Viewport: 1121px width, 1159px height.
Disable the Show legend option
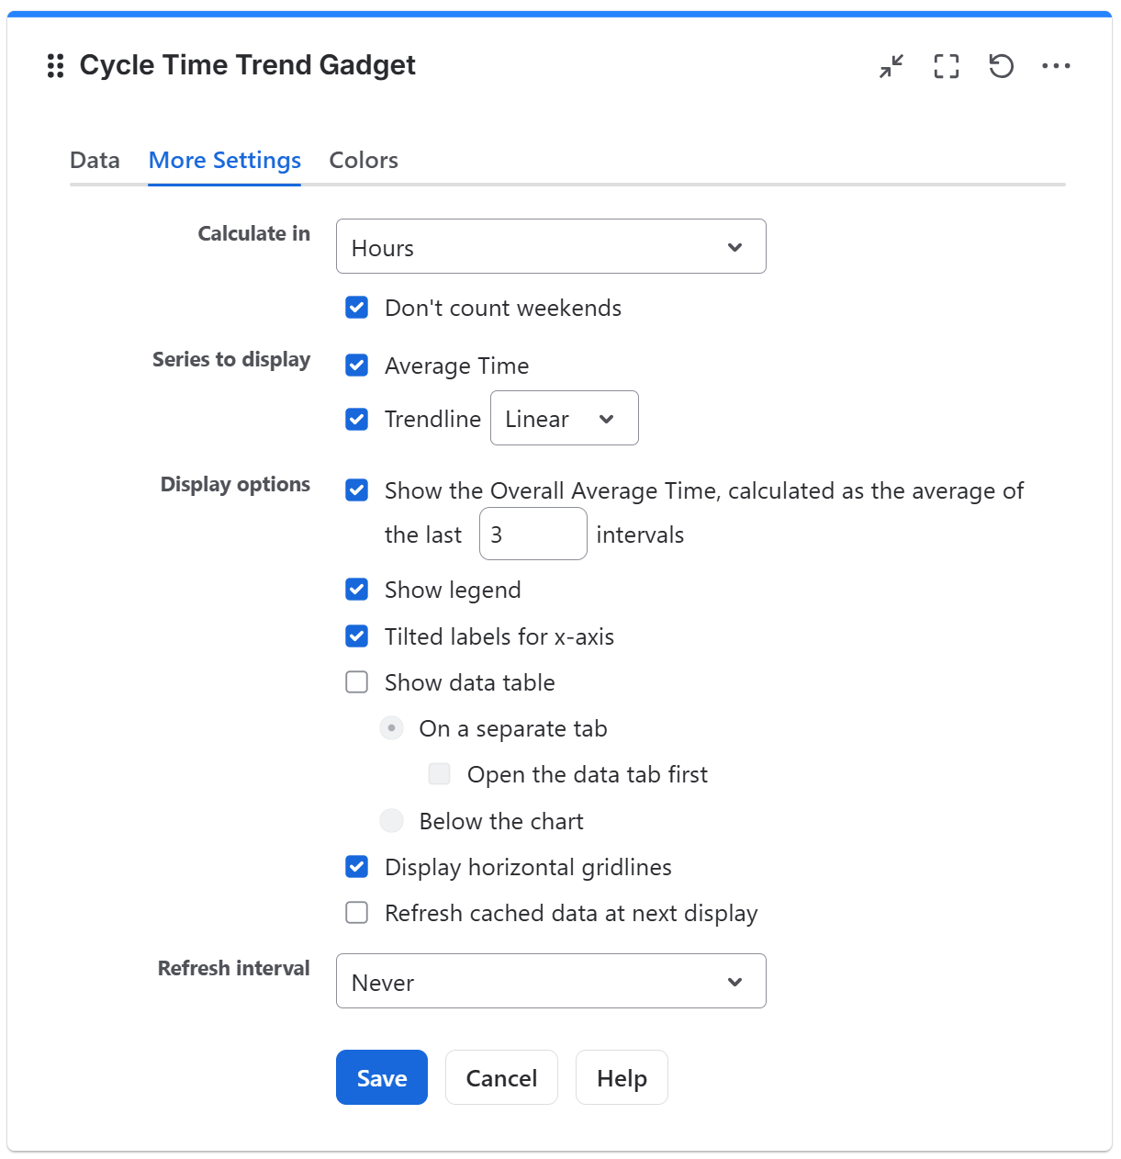(x=356, y=590)
